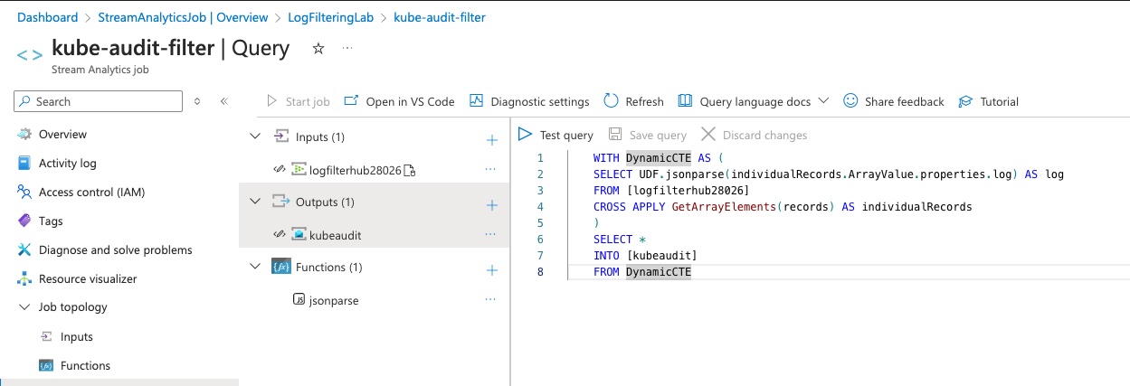
Task: Click the 'SELECT *' code line
Action: pyautogui.click(x=619, y=239)
